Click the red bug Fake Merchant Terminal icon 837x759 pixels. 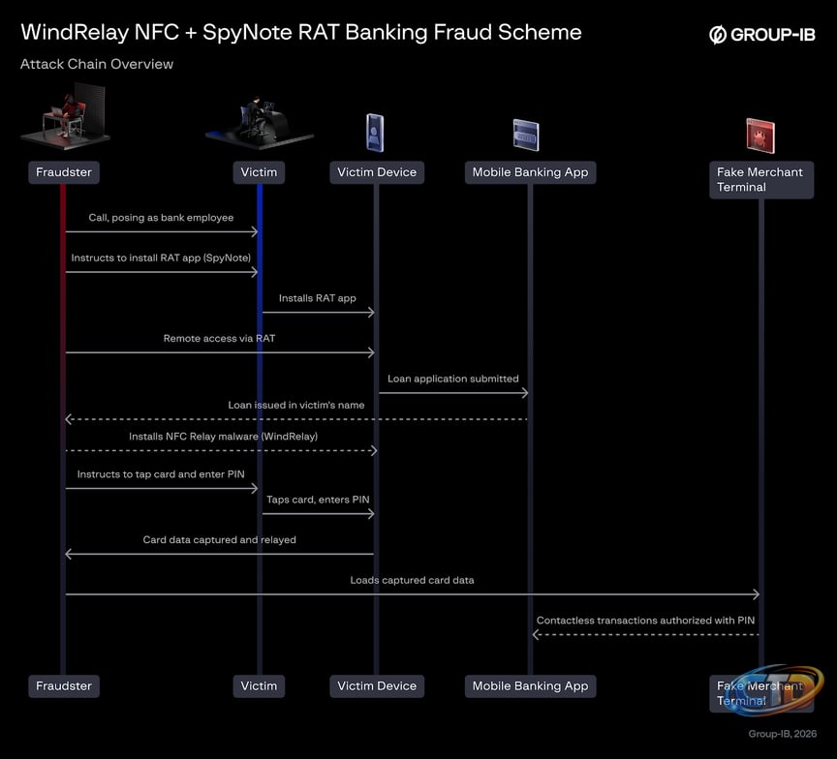pyautogui.click(x=760, y=136)
